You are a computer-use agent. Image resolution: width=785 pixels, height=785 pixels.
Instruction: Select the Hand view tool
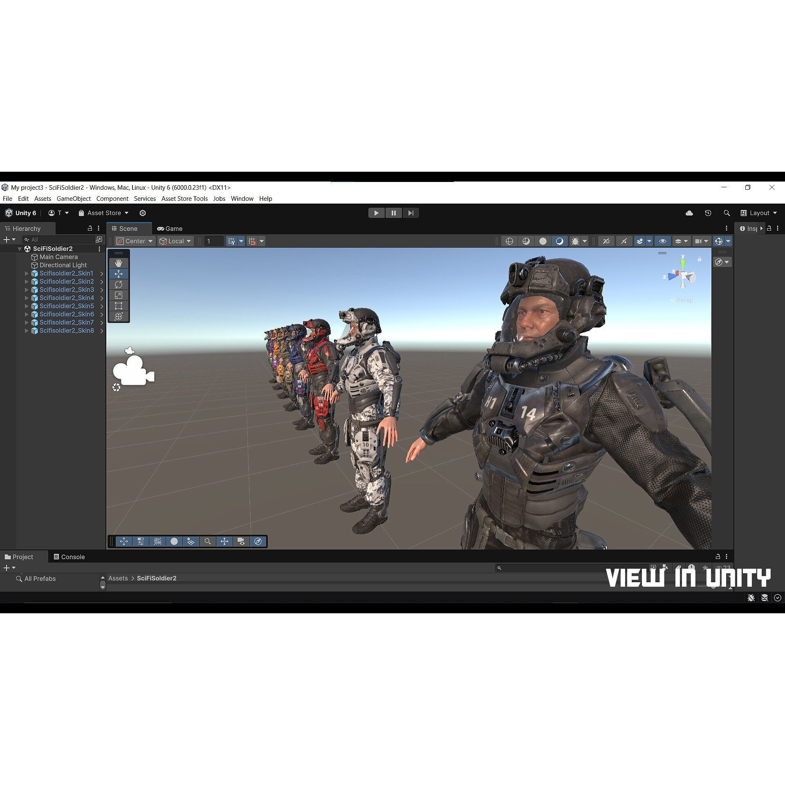pos(119,263)
